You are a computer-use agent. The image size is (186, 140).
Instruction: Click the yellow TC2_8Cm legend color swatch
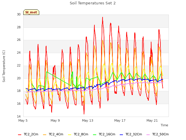tap(70, 135)
